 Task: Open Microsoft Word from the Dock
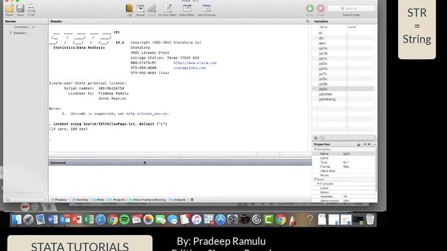tap(52, 220)
